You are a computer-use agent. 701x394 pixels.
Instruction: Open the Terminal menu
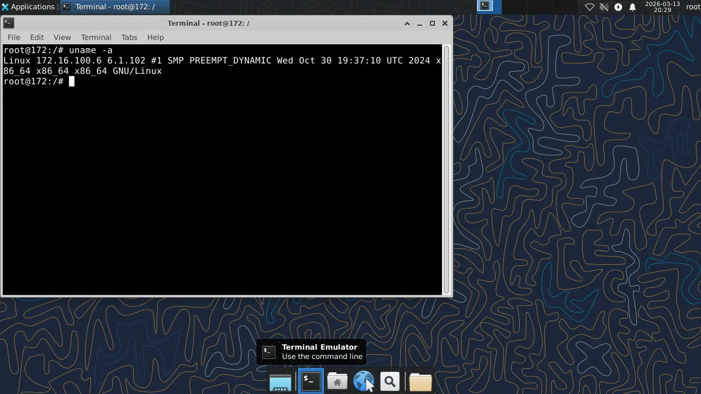tap(96, 37)
